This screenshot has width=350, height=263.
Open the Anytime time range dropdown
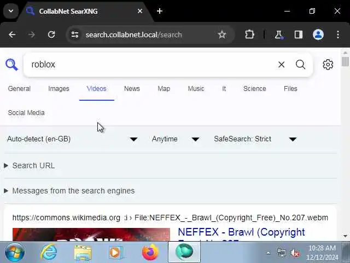(x=176, y=139)
